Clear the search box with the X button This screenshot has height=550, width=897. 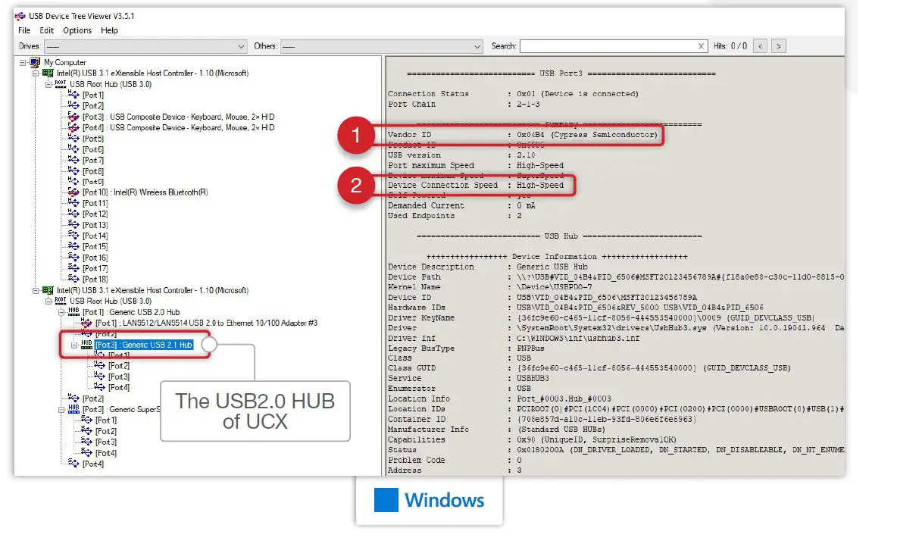pyautogui.click(x=701, y=46)
